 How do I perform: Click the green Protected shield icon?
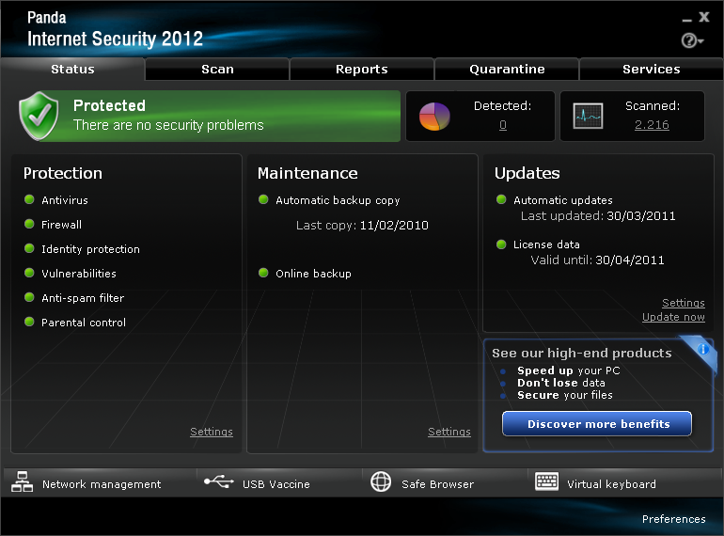click(39, 116)
